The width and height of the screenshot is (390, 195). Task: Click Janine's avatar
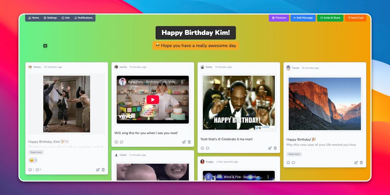(x=116, y=67)
